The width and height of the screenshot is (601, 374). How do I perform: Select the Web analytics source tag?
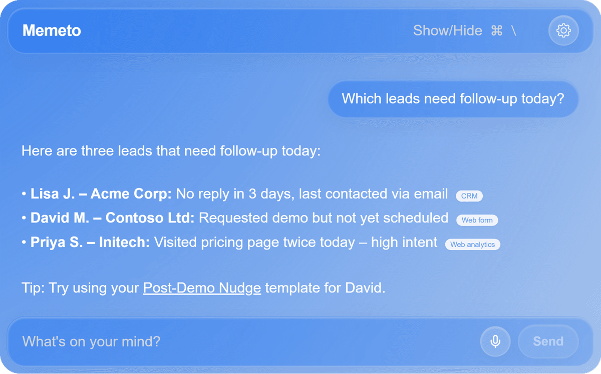(472, 244)
